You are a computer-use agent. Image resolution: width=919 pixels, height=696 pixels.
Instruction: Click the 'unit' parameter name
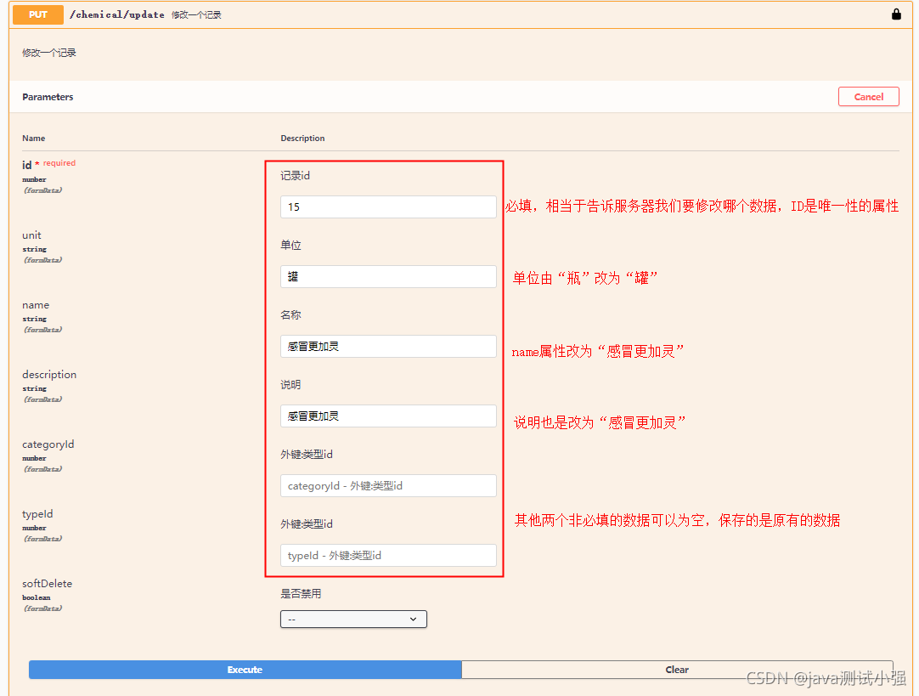tap(31, 235)
